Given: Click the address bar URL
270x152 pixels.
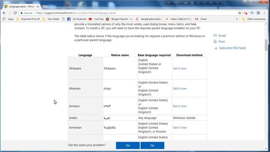Looking at the screenshot, I should pyautogui.click(x=76, y=13).
